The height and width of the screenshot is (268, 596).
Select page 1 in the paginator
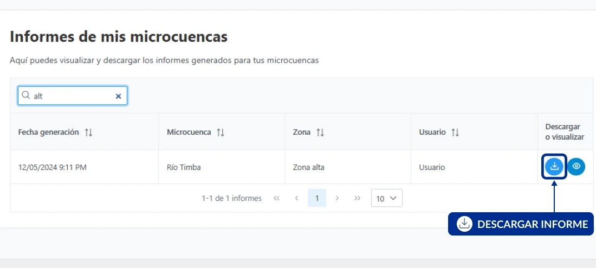(316, 198)
